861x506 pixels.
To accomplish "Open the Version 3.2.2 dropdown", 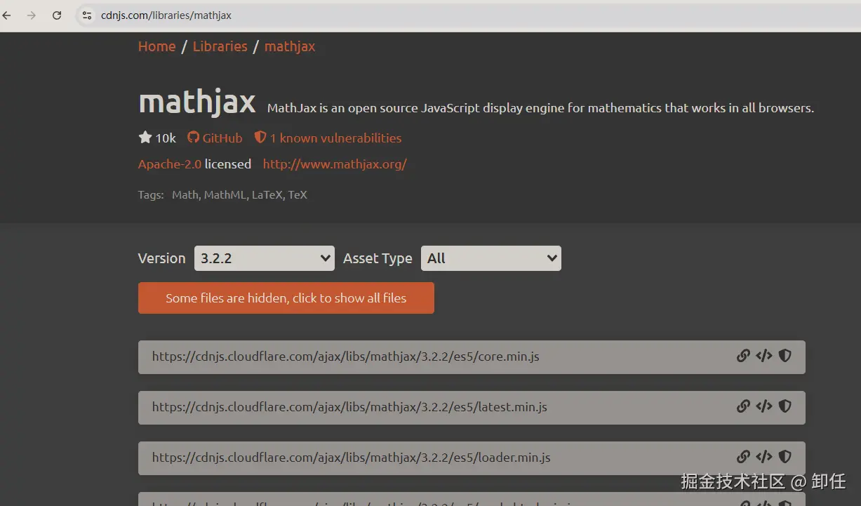I will tap(265, 258).
